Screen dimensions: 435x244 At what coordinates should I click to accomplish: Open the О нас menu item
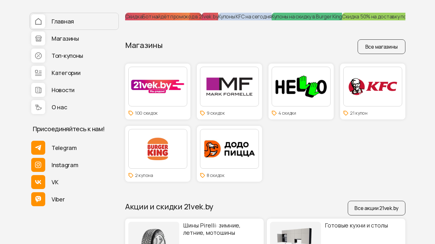(x=59, y=107)
